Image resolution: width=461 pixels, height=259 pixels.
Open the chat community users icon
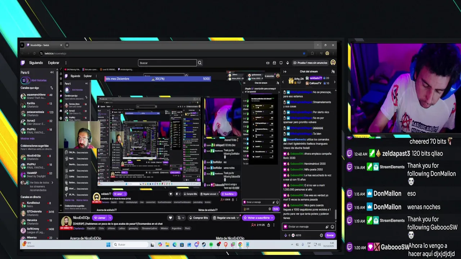[333, 72]
